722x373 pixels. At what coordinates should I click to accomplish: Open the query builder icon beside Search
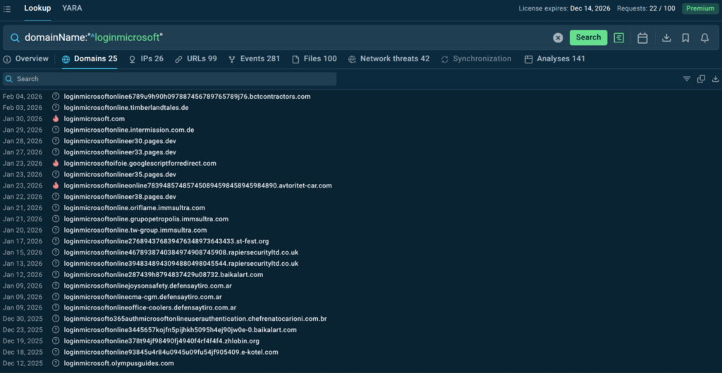tap(619, 37)
